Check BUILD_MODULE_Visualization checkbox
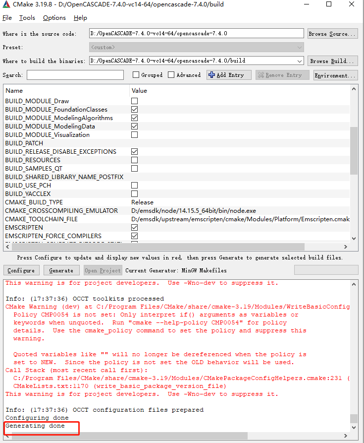The width and height of the screenshot is (364, 443). 135,135
